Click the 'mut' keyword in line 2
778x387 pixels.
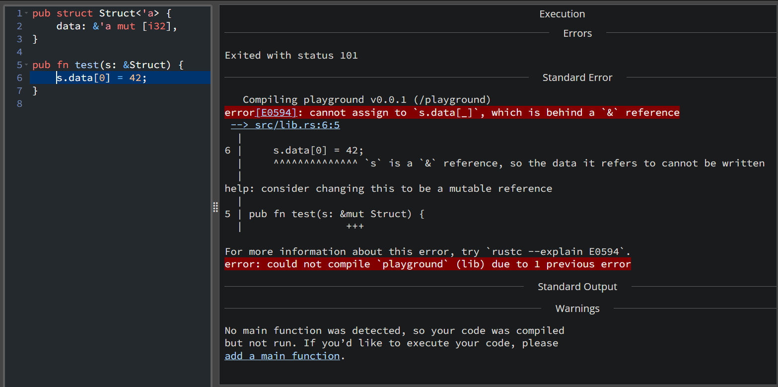click(126, 26)
